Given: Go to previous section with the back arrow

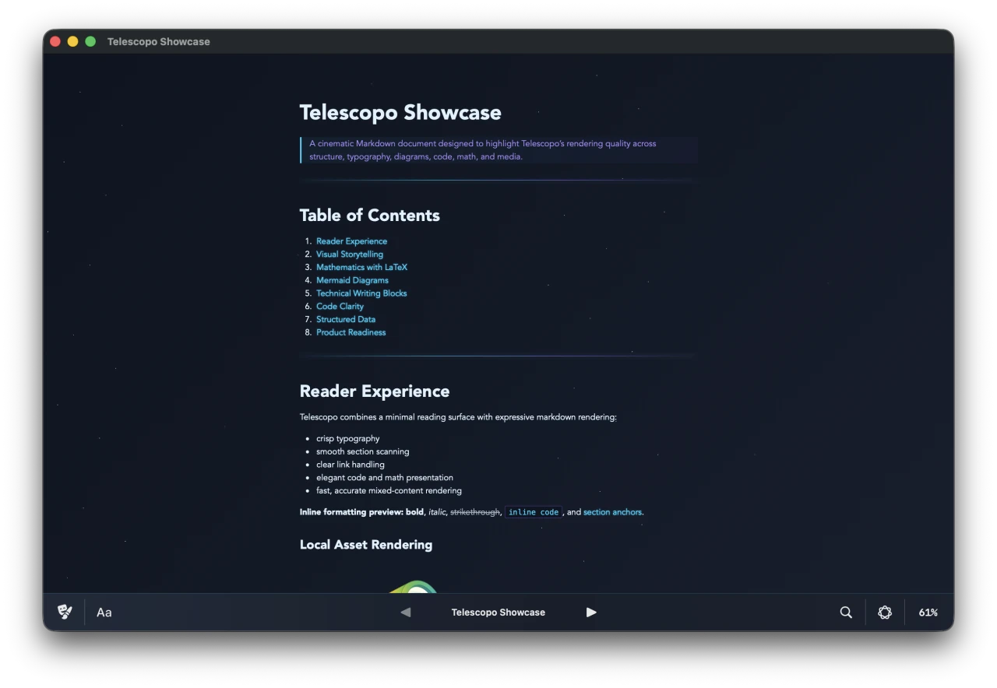Looking at the screenshot, I should pos(405,613).
